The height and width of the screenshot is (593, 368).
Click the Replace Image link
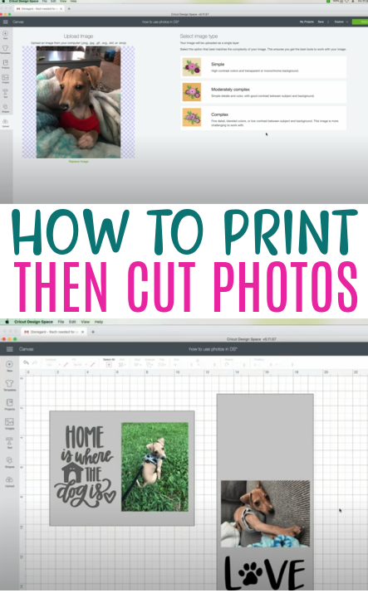[x=79, y=162]
